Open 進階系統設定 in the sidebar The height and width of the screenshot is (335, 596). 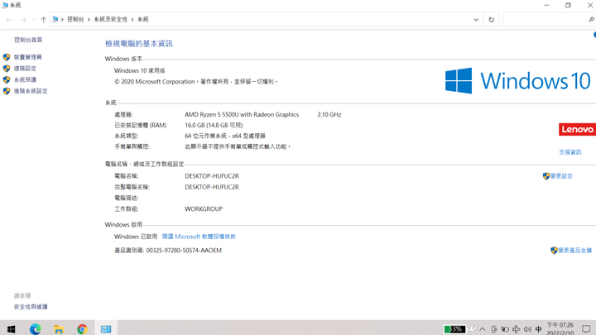pyautogui.click(x=31, y=91)
